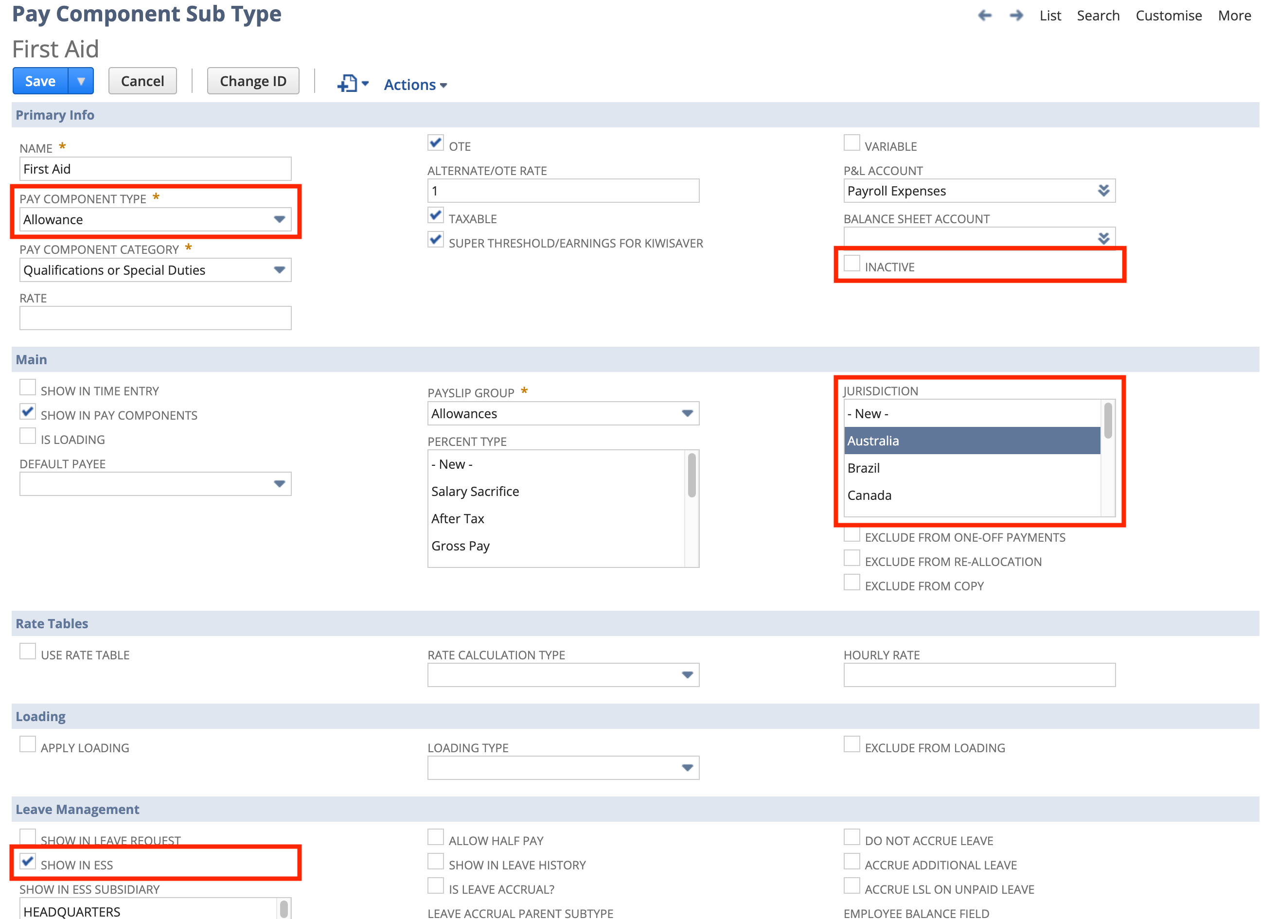The height and width of the screenshot is (919, 1277).
Task: Click the Change ID button
Action: point(253,81)
